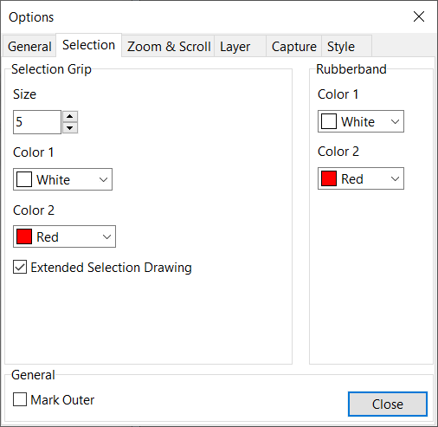Click the white swatch in Selection Grip Color 1
The width and height of the screenshot is (438, 427).
[24, 179]
